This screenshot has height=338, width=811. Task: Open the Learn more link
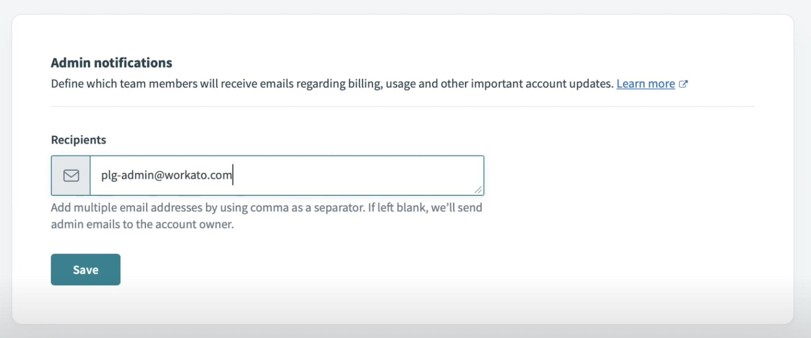[645, 84]
